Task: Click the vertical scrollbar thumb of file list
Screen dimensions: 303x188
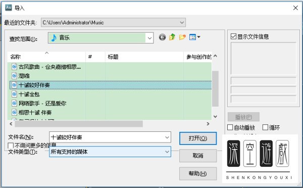Action: tap(215, 88)
